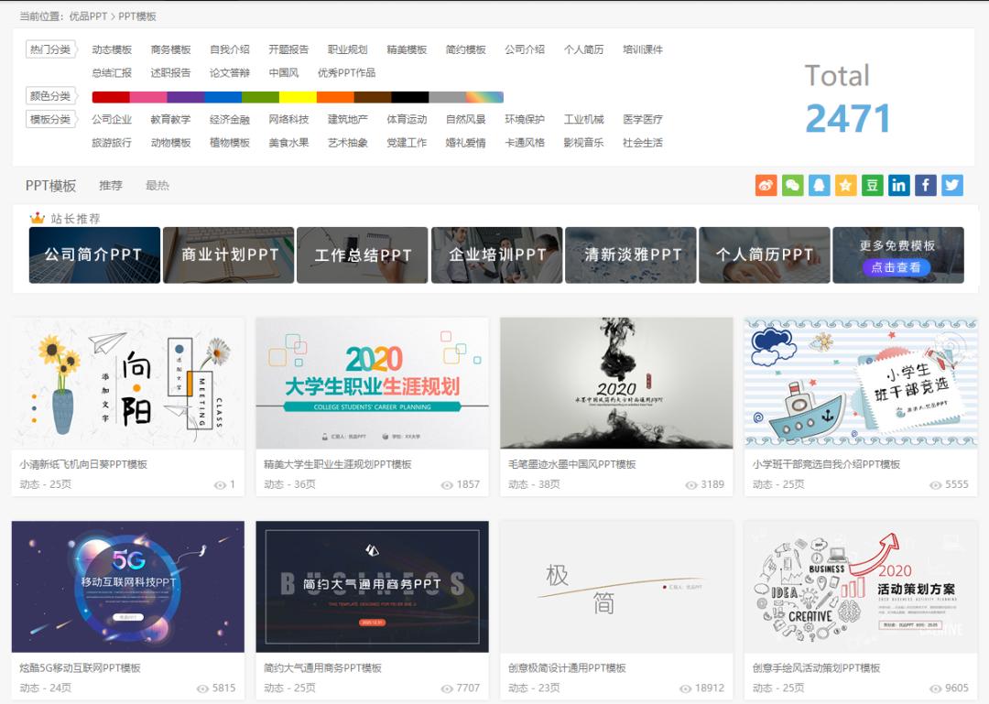Share to Douban using the green icon
The image size is (989, 704).
click(x=872, y=185)
